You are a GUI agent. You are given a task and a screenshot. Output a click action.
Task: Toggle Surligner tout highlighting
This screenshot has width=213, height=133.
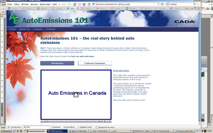[84, 127]
